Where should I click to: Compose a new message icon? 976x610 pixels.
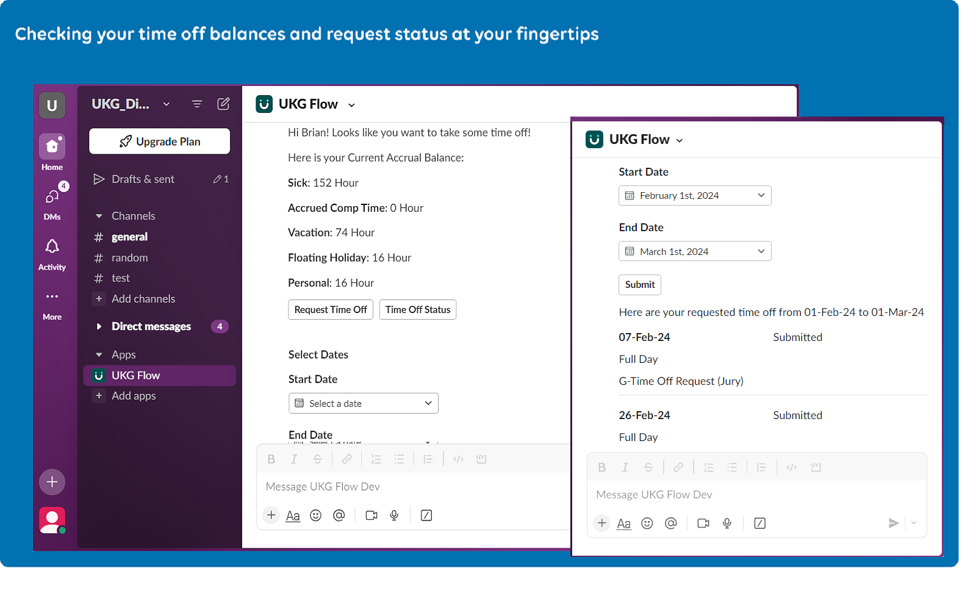tap(223, 104)
